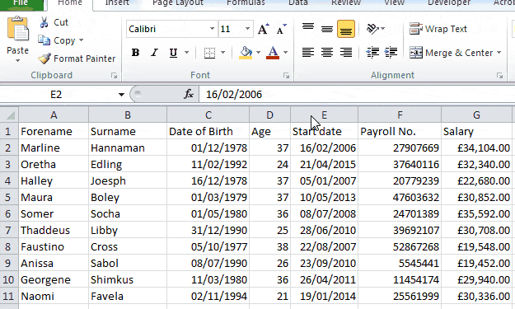Select the Cut scissors icon
This screenshot has width=515, height=309.
coord(44,22)
